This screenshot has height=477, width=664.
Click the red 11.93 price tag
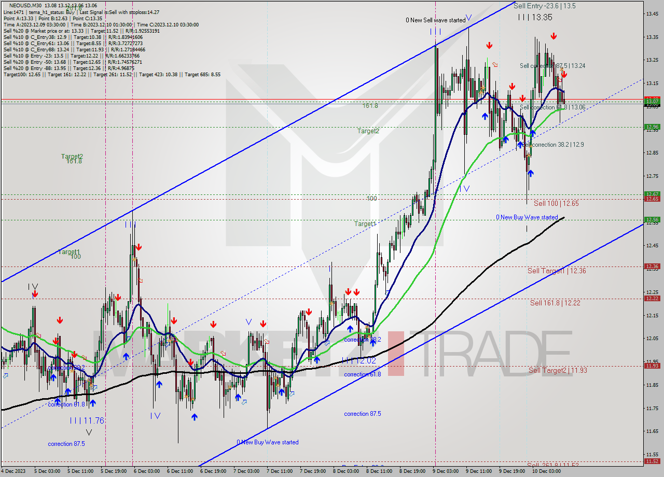click(x=652, y=366)
